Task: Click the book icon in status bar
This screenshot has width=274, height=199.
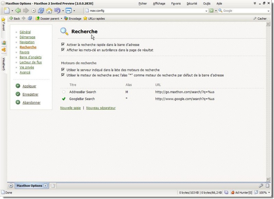Action: pos(226,192)
